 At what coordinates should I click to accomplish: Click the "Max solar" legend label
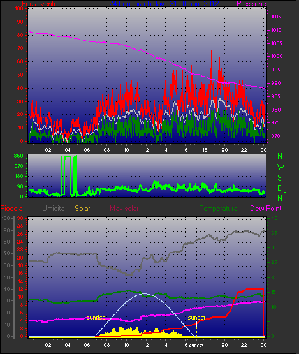(124, 209)
